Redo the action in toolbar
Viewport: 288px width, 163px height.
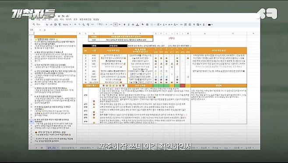pyautogui.click(x=51, y=24)
